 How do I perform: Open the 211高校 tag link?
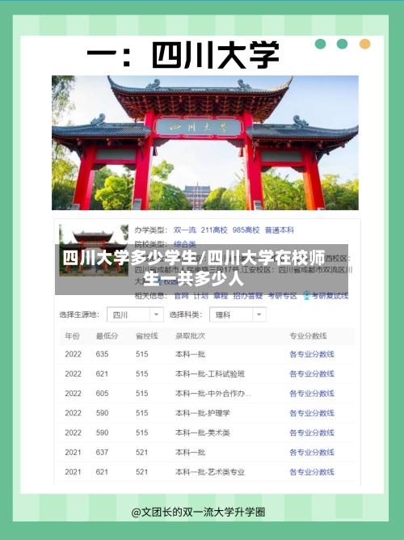point(214,230)
